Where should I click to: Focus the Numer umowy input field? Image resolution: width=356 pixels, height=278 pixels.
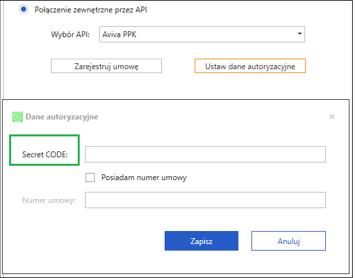click(x=205, y=200)
